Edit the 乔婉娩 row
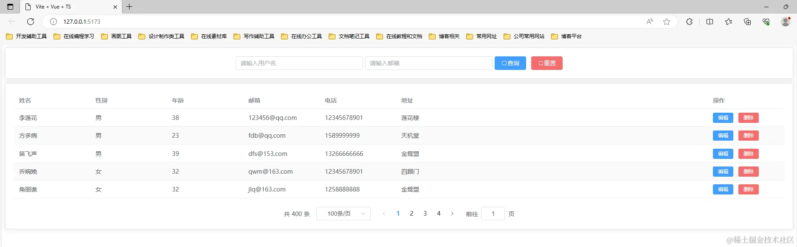The image size is (797, 247). (x=723, y=172)
